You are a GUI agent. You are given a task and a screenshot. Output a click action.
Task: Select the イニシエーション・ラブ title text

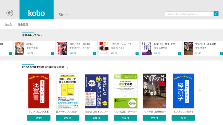121,44
